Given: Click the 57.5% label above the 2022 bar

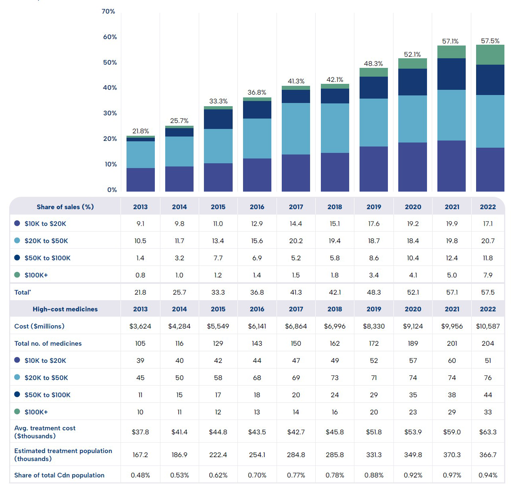Looking at the screenshot, I should [x=490, y=41].
